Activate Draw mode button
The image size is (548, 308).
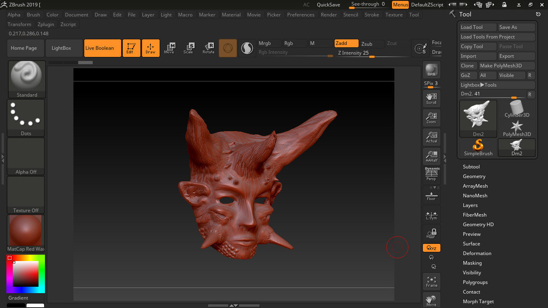[150, 48]
